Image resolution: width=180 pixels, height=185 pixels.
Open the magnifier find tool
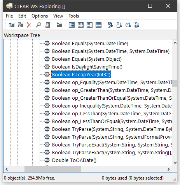38,25
